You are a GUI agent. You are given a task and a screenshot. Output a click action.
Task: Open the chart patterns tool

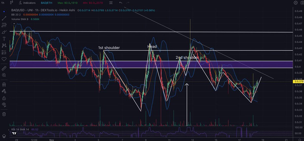pos(4,46)
